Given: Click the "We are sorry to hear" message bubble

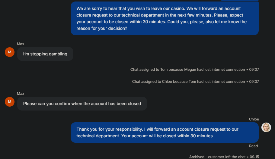Looking at the screenshot, I should coord(165,18).
